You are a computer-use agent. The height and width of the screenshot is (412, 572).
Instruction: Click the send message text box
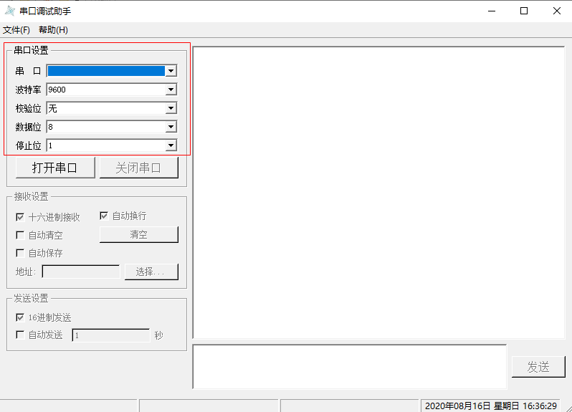[x=349, y=366]
